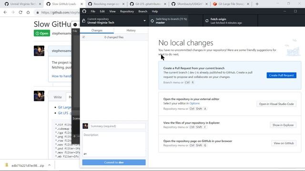Open the How to handle link
This screenshot has height=171, width=305.
[x=61, y=76]
